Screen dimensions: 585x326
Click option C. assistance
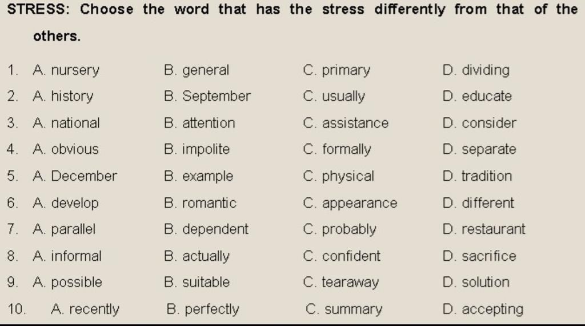[346, 123]
